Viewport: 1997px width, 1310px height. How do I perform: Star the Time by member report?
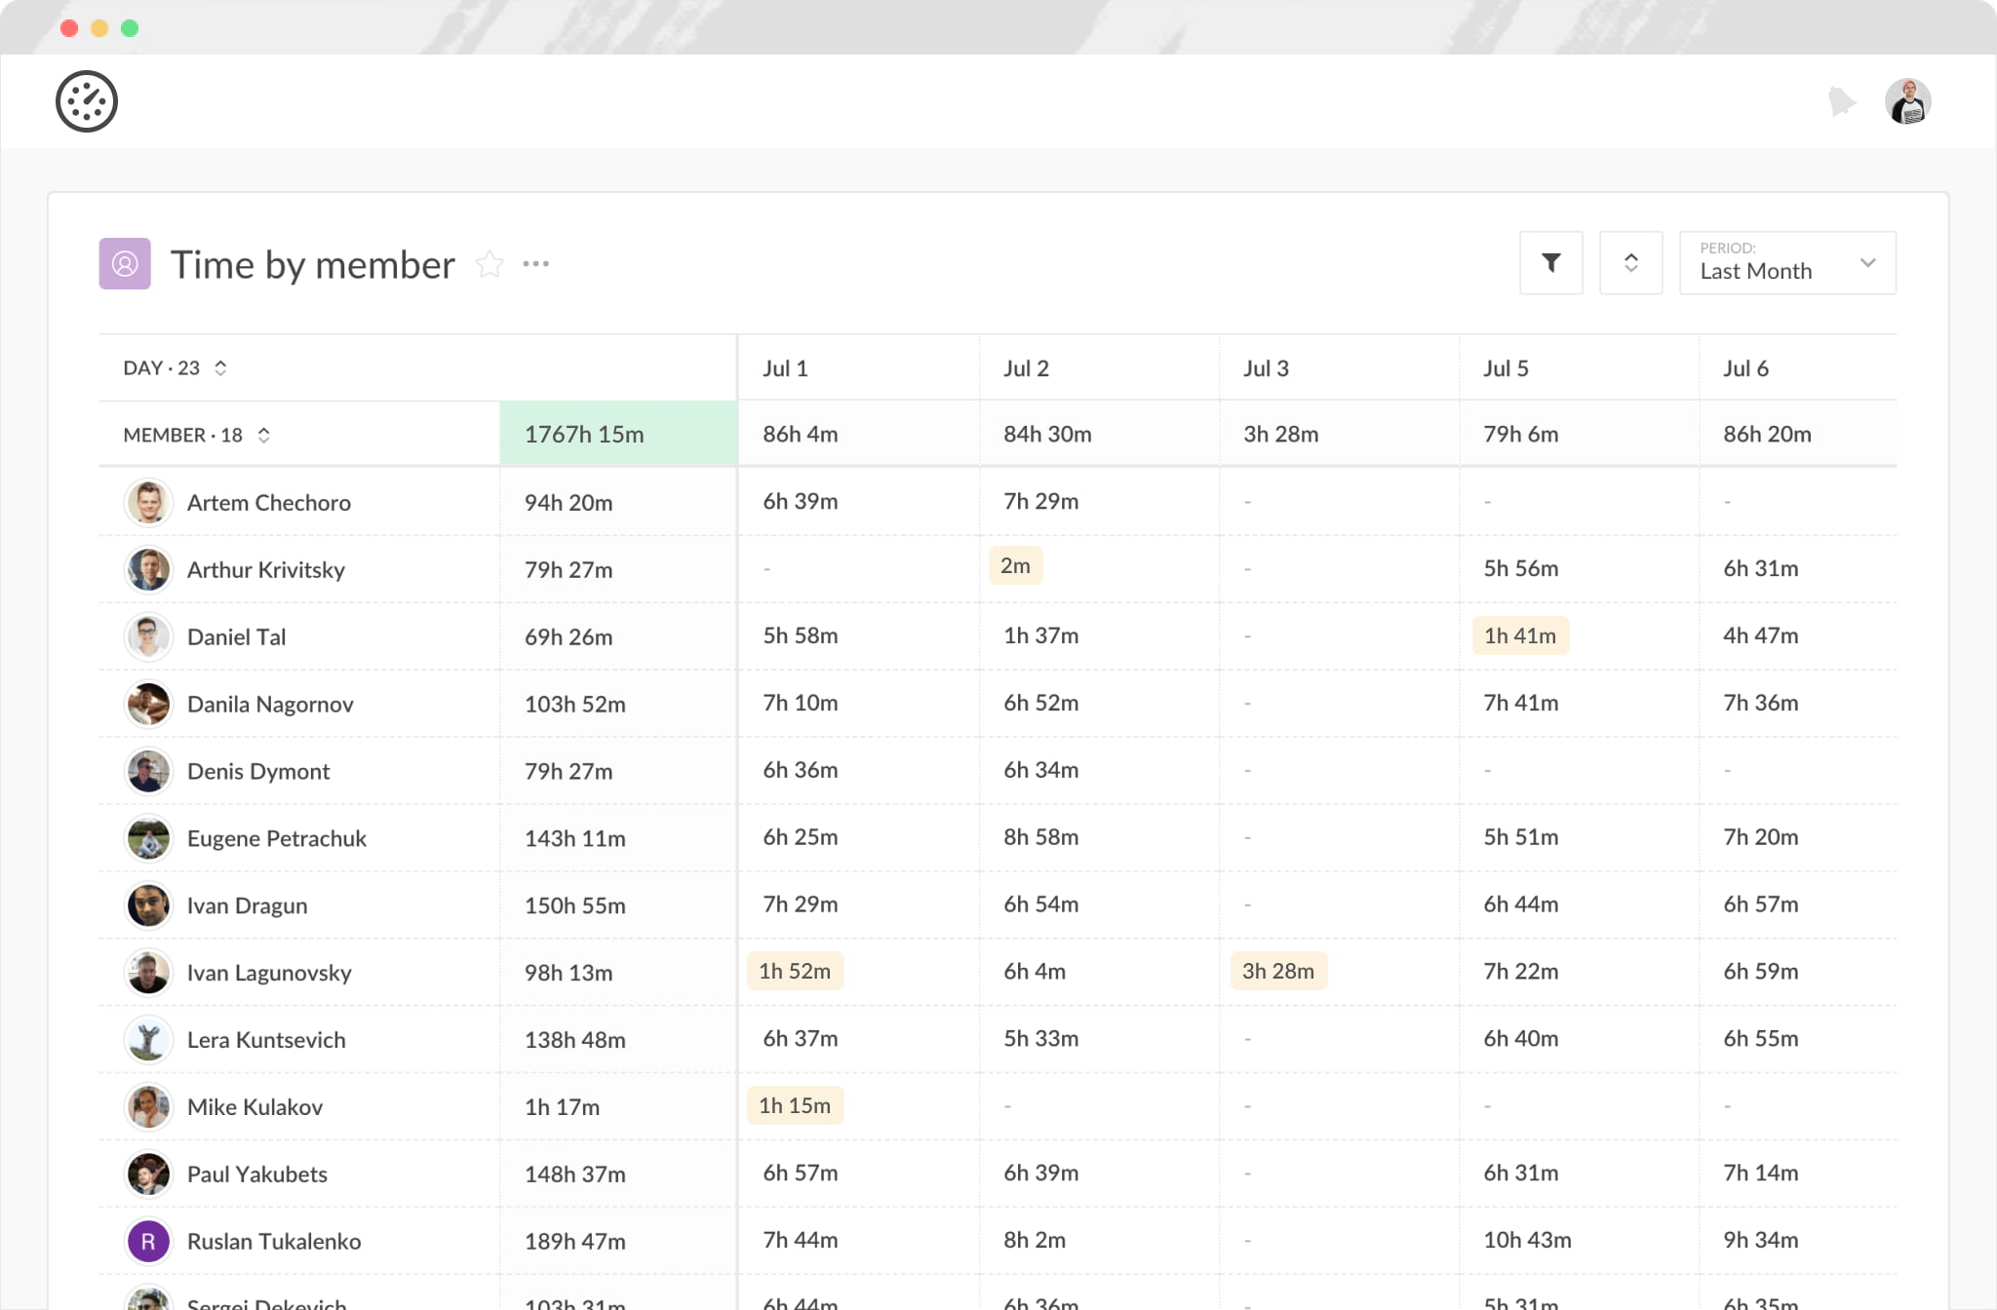click(489, 264)
